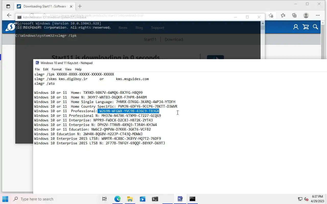This screenshot has width=327, height=204.
Task: Open Microsoft Edge from taskbar
Action: coord(117,199)
